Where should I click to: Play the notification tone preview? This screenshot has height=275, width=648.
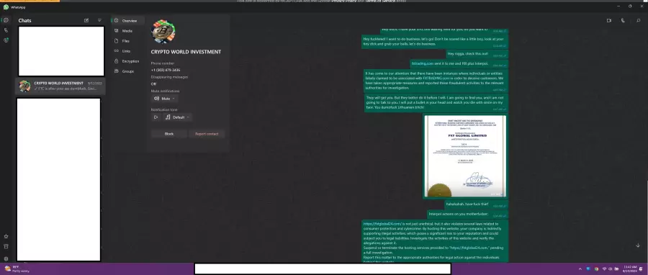pos(156,117)
